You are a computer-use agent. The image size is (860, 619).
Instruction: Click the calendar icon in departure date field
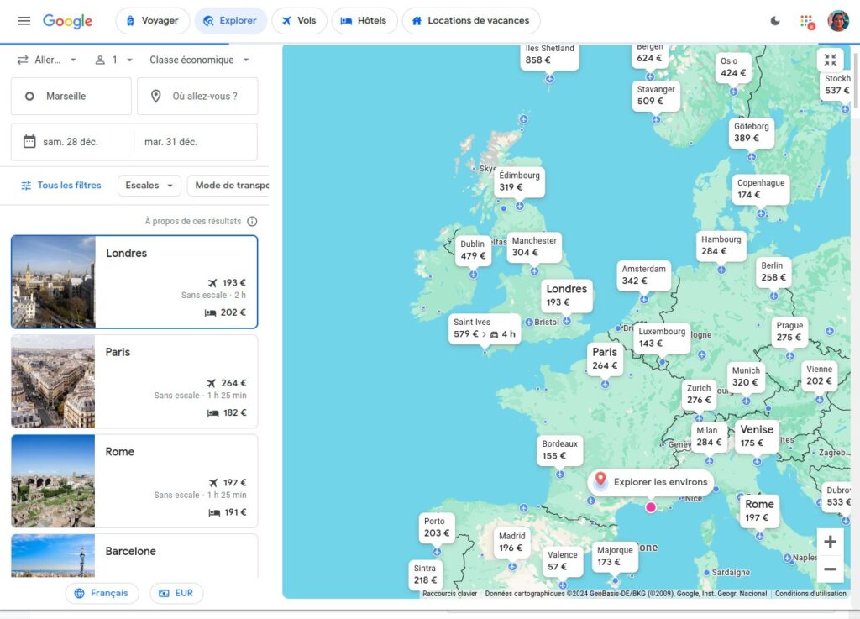point(29,141)
